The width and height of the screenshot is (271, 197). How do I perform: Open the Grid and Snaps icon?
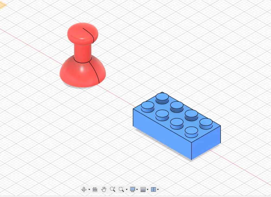click(x=143, y=189)
